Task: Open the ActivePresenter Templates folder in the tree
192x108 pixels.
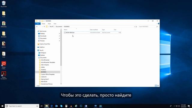Action: pos(48,62)
